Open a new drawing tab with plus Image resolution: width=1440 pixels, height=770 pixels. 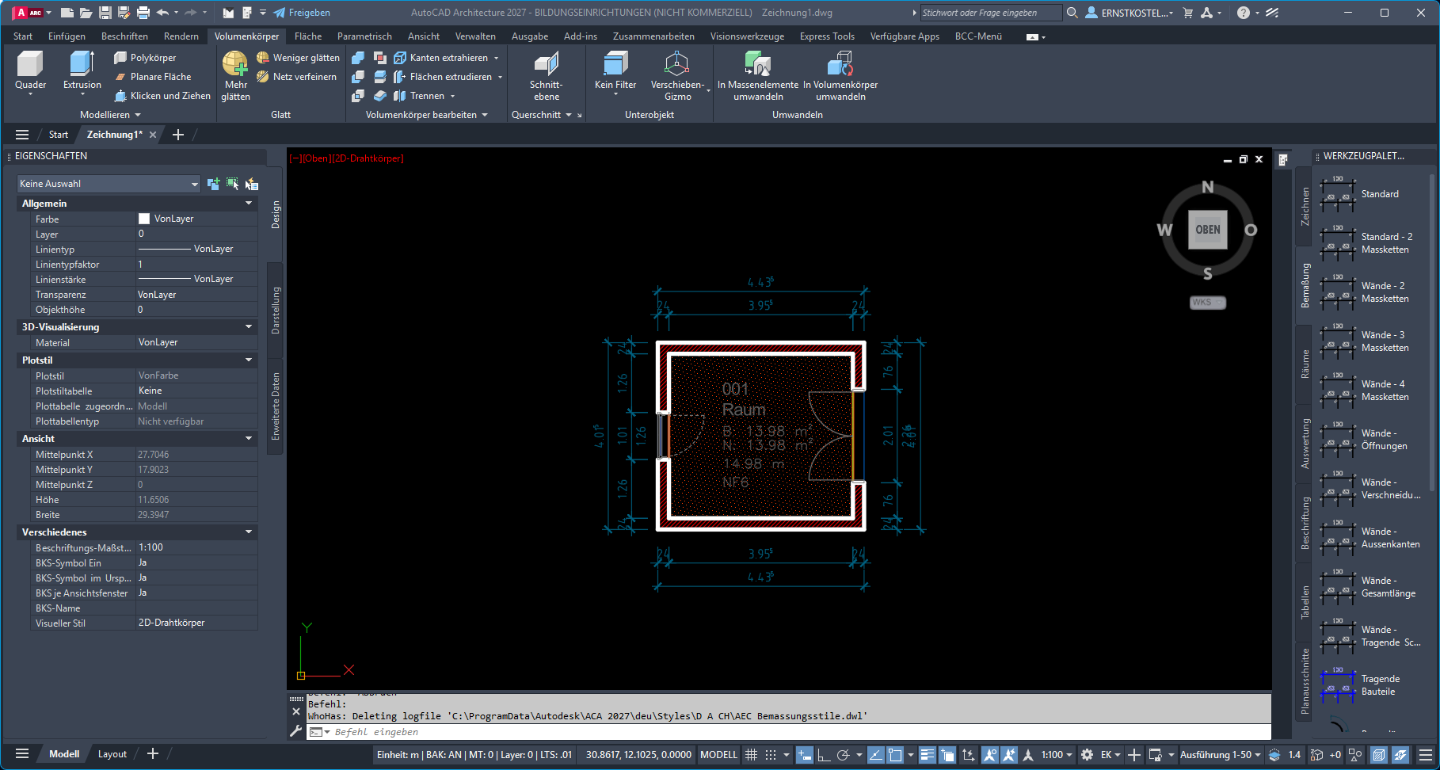point(178,135)
